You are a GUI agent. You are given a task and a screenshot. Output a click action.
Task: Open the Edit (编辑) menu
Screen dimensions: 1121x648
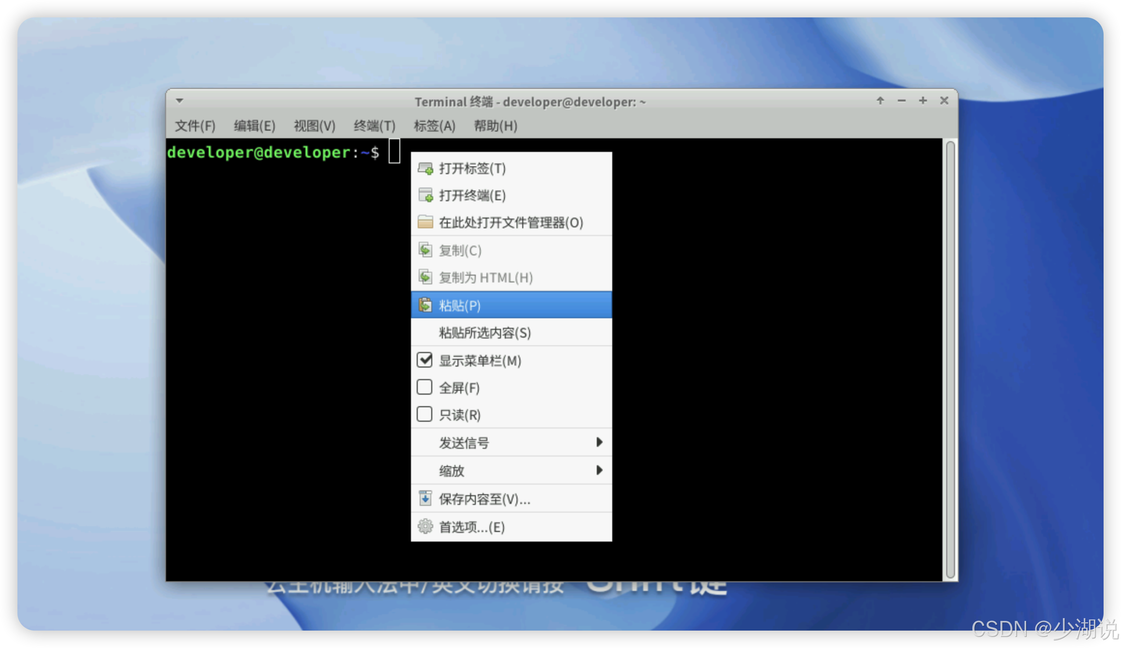[x=254, y=126]
